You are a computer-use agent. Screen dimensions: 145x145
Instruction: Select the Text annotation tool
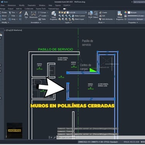click(x=26, y=15)
